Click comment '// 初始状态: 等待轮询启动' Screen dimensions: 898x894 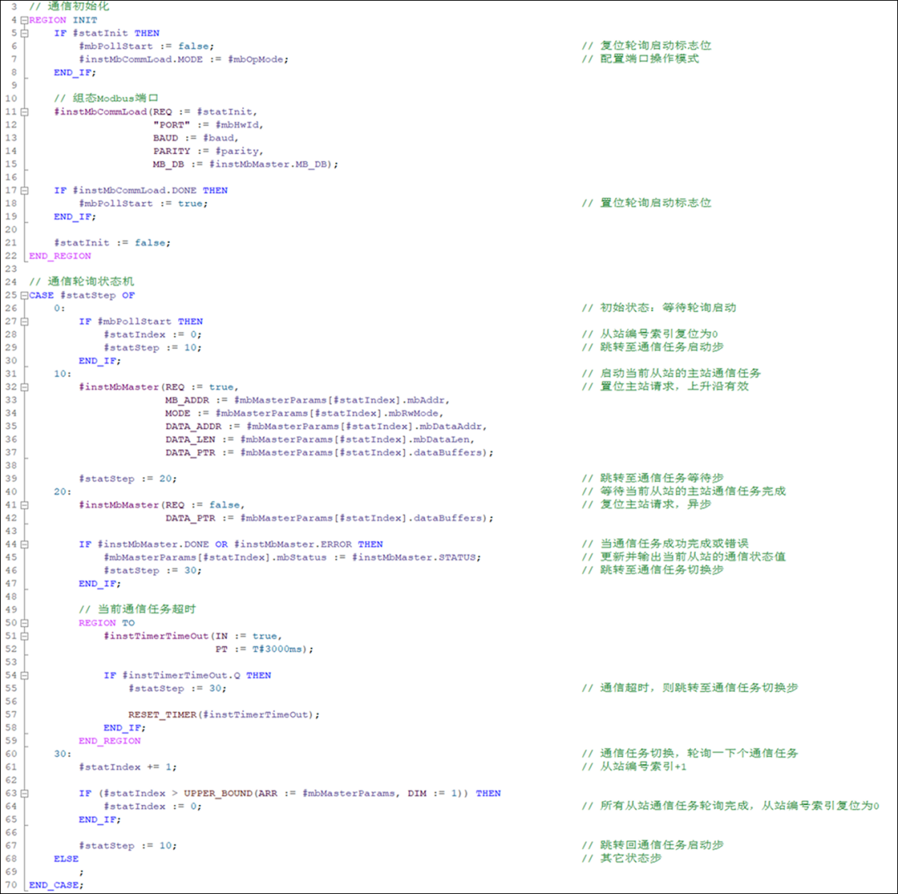pyautogui.click(x=659, y=308)
